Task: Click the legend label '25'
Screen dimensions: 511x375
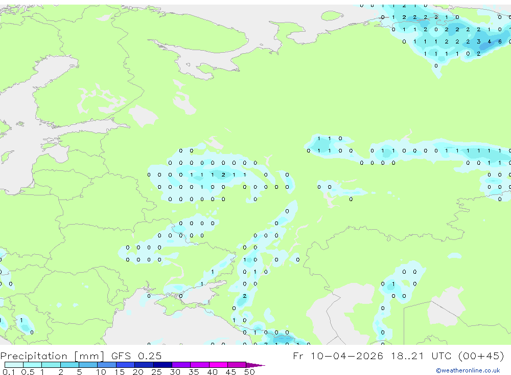Action: point(156,372)
